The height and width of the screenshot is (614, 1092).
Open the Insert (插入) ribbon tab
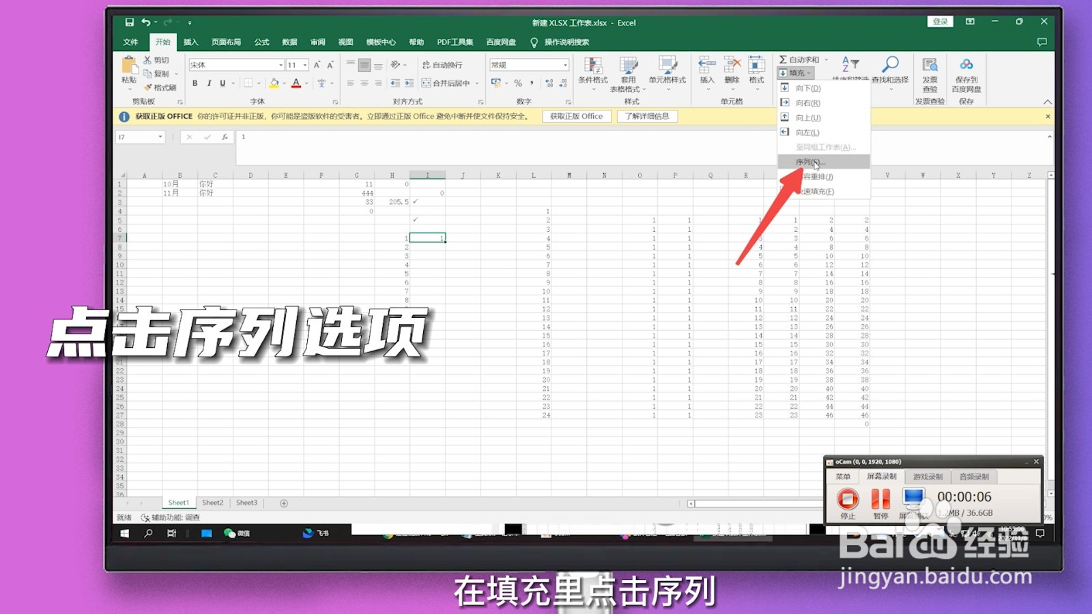pyautogui.click(x=190, y=42)
